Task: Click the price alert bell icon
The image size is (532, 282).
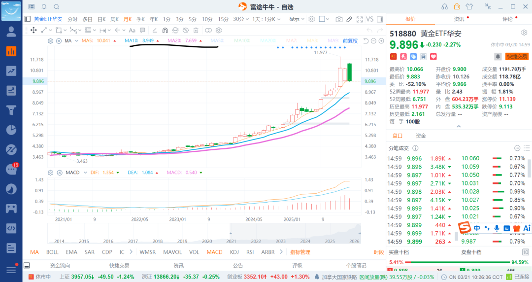Action: (498, 57)
